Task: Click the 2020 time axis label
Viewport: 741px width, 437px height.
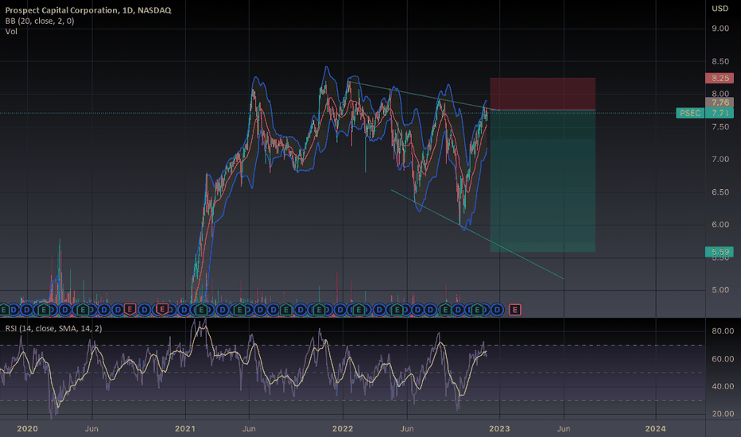Action: (27, 428)
